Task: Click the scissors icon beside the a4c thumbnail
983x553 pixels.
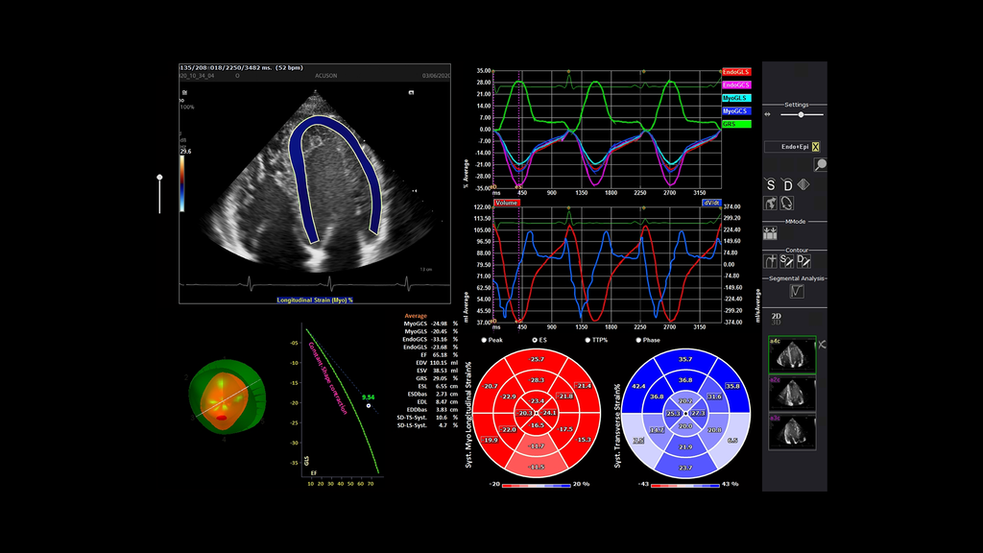Action: click(823, 344)
